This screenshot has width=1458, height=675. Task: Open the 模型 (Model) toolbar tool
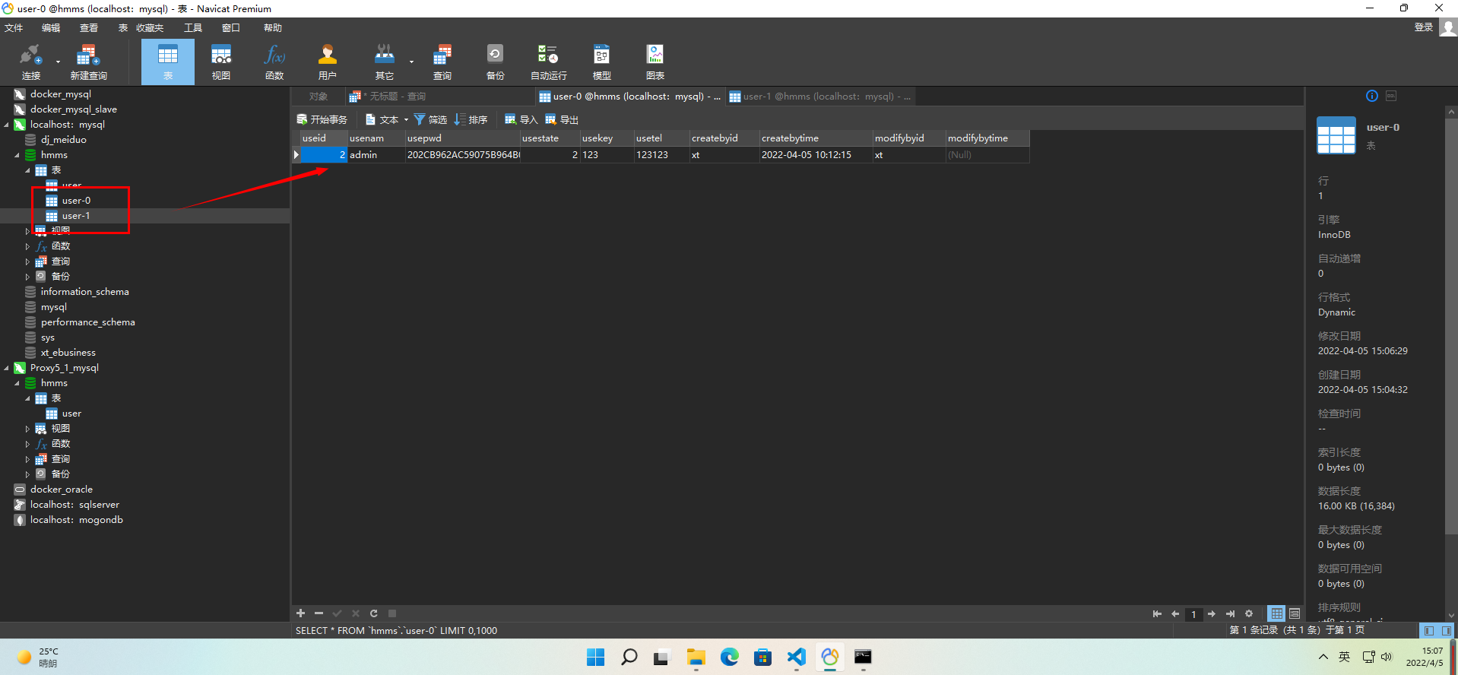[x=601, y=61]
